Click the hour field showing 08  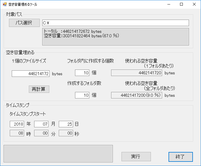pyautogui.click(x=17, y=133)
